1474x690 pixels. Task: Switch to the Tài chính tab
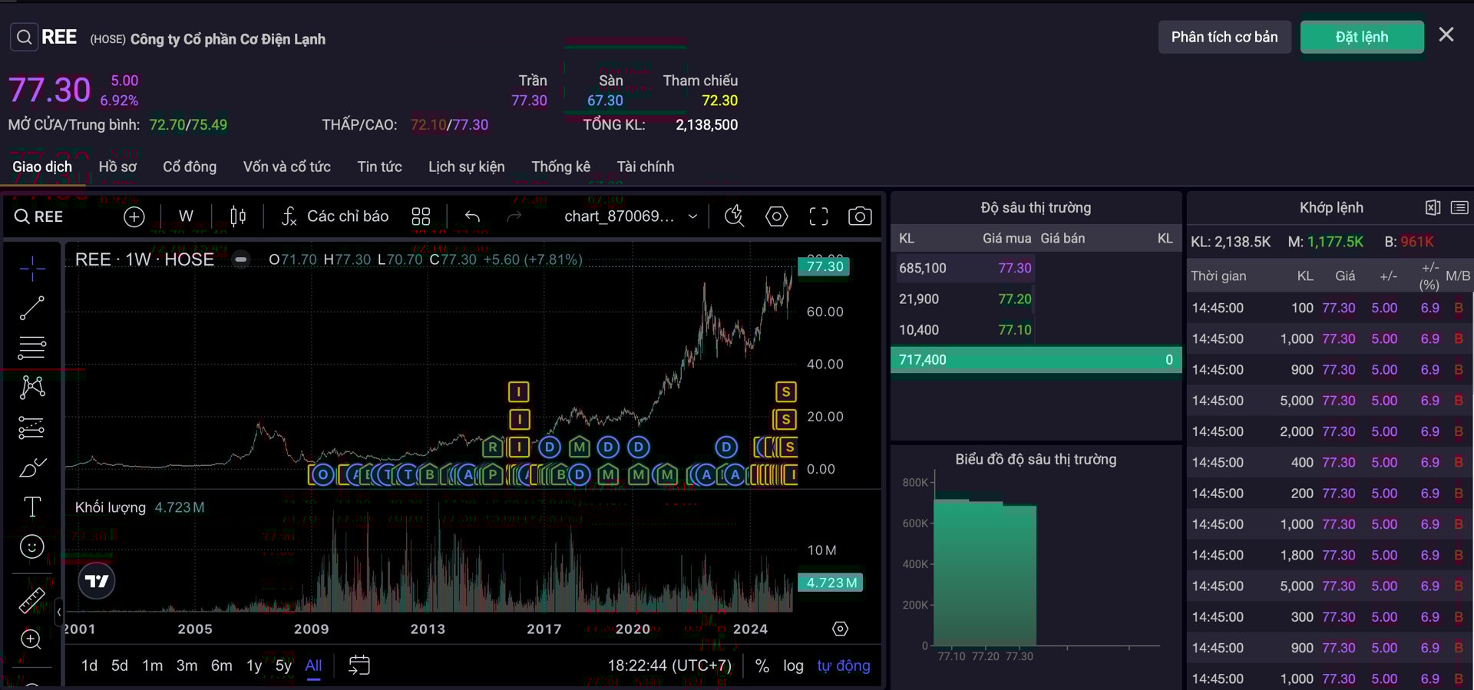coord(646,167)
